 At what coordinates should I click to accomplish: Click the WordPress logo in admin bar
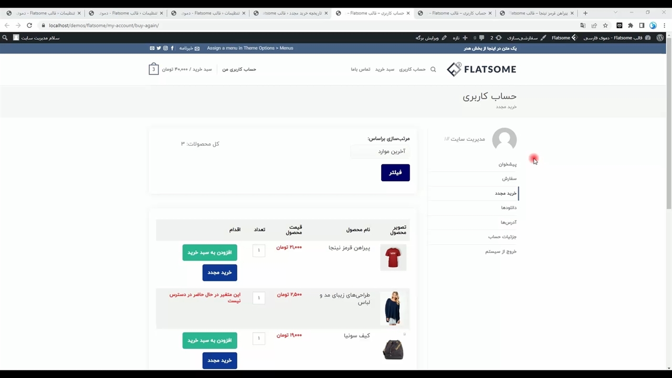pos(660,38)
